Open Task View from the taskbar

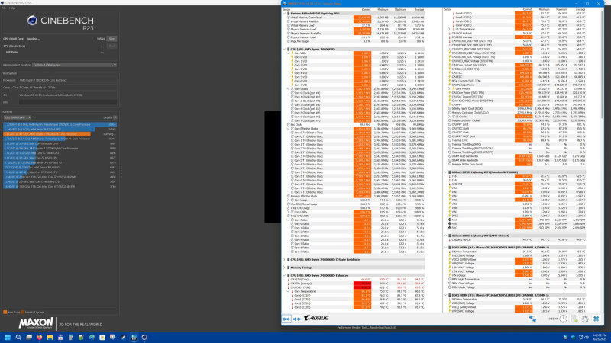click(29, 337)
